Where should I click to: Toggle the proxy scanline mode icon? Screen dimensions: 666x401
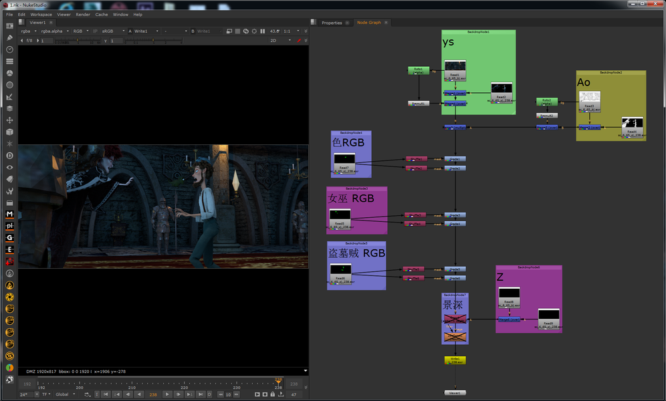[x=237, y=31]
